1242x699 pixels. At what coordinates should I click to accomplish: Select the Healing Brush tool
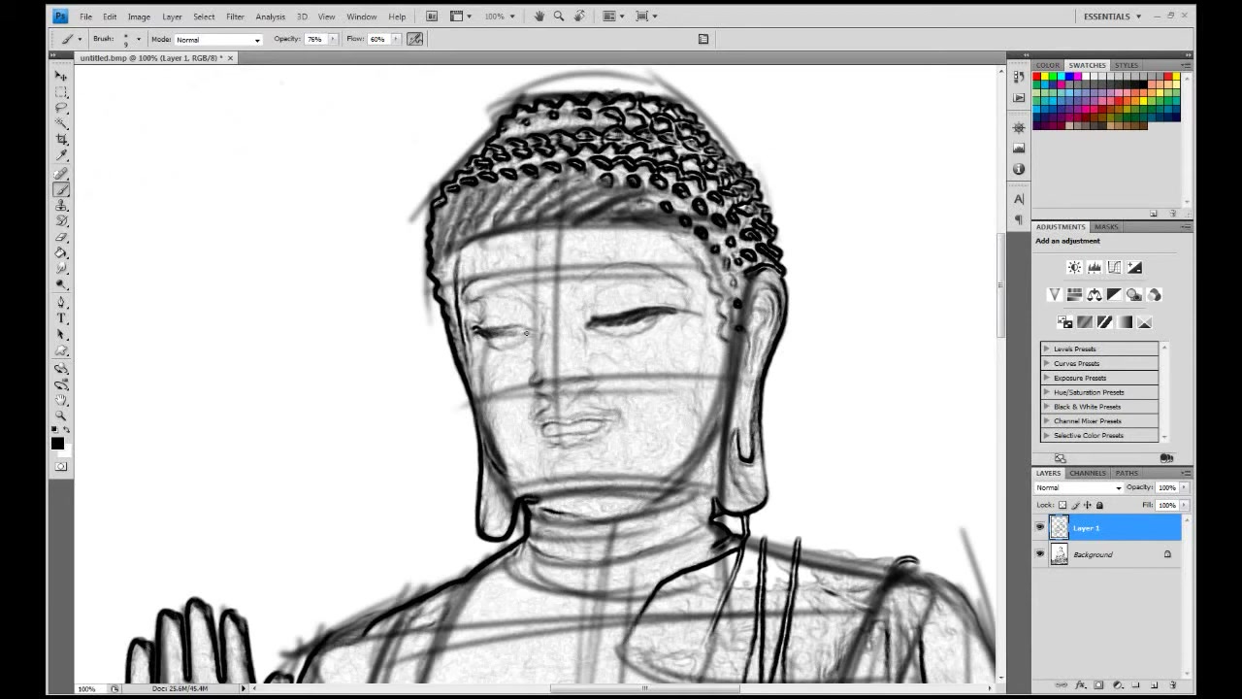click(x=61, y=174)
